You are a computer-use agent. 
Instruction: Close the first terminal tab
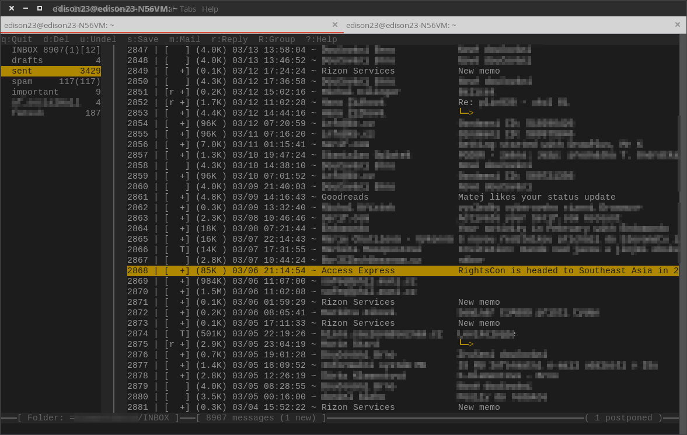click(x=334, y=25)
